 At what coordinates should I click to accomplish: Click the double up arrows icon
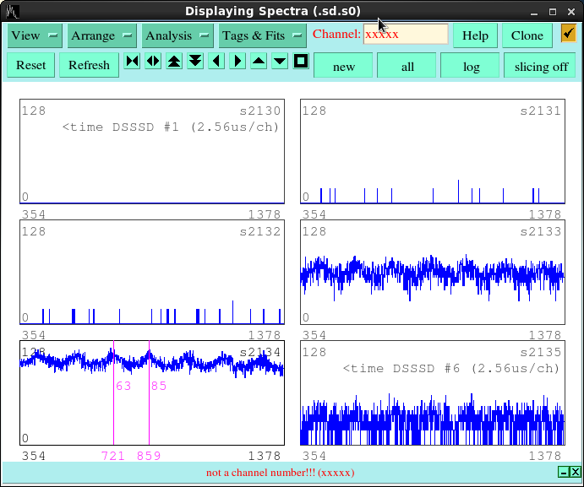(174, 62)
